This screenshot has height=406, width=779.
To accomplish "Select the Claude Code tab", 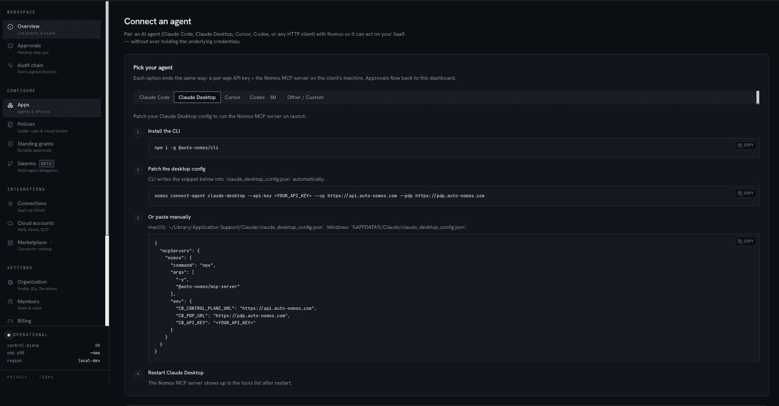I will [x=154, y=97].
